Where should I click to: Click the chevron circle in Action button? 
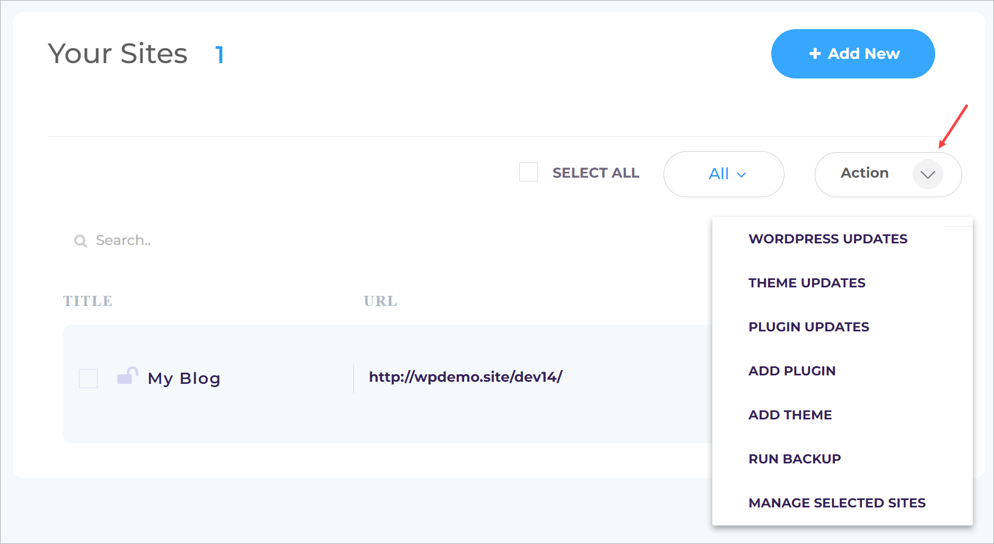tap(928, 174)
